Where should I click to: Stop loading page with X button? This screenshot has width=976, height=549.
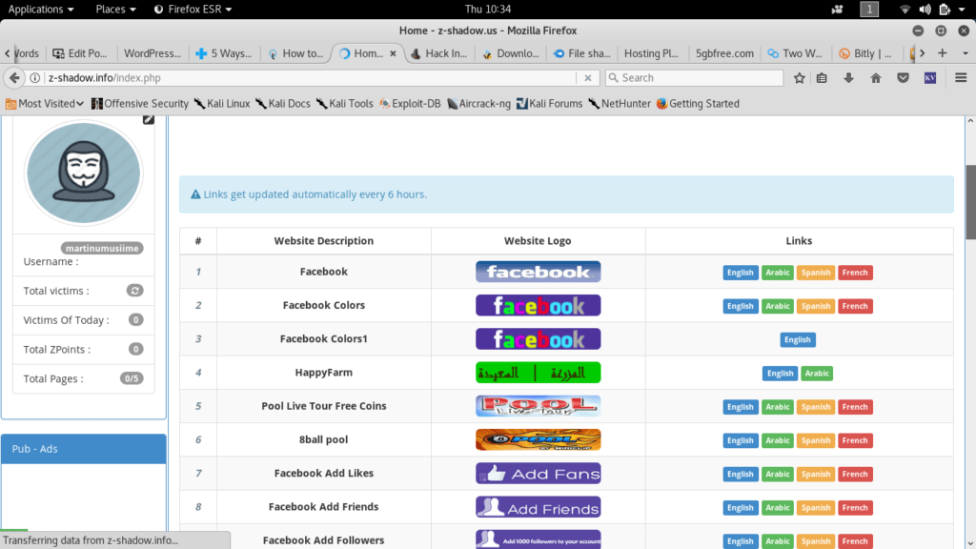587,78
